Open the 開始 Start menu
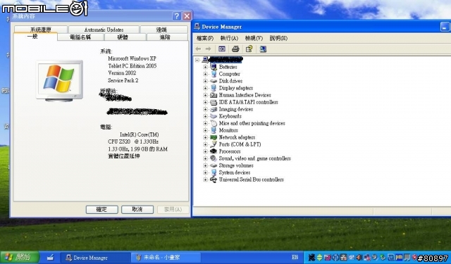 click(x=20, y=257)
